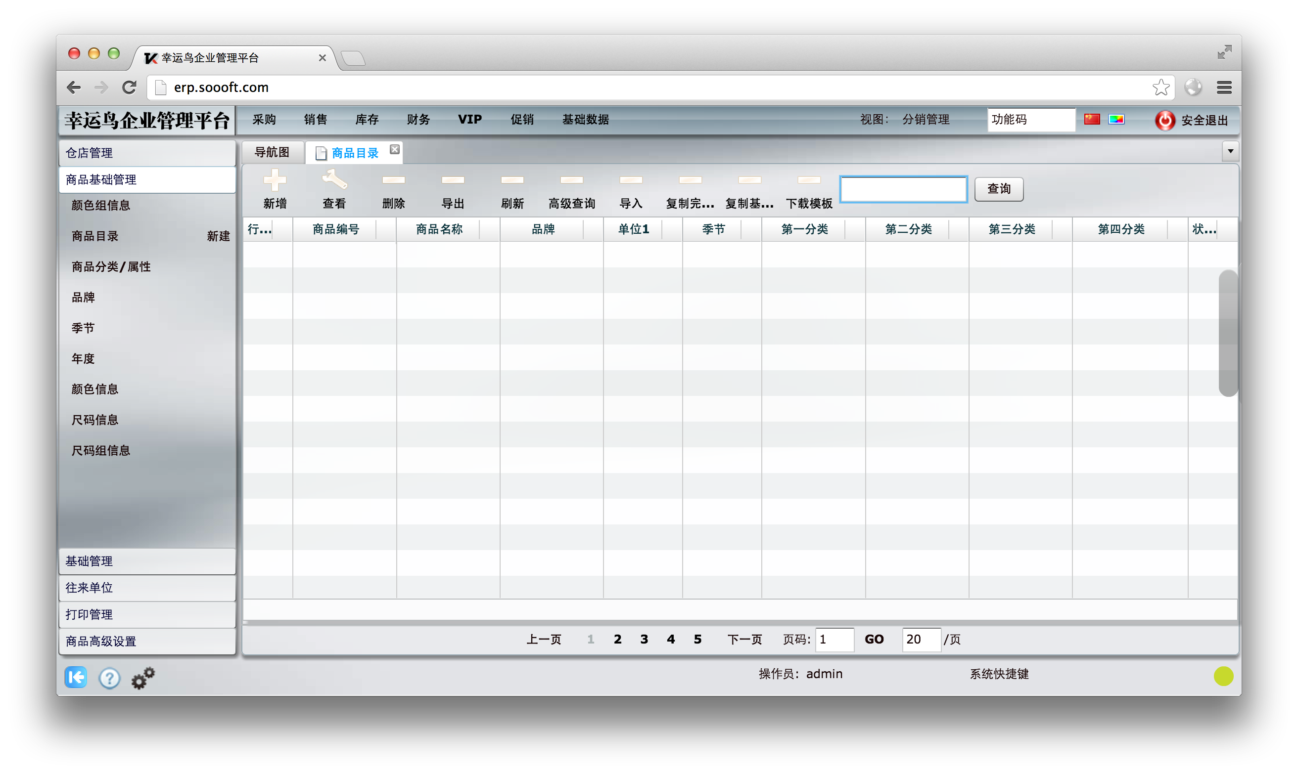Click the 功能码 input field
The width and height of the screenshot is (1298, 774).
click(x=1031, y=120)
